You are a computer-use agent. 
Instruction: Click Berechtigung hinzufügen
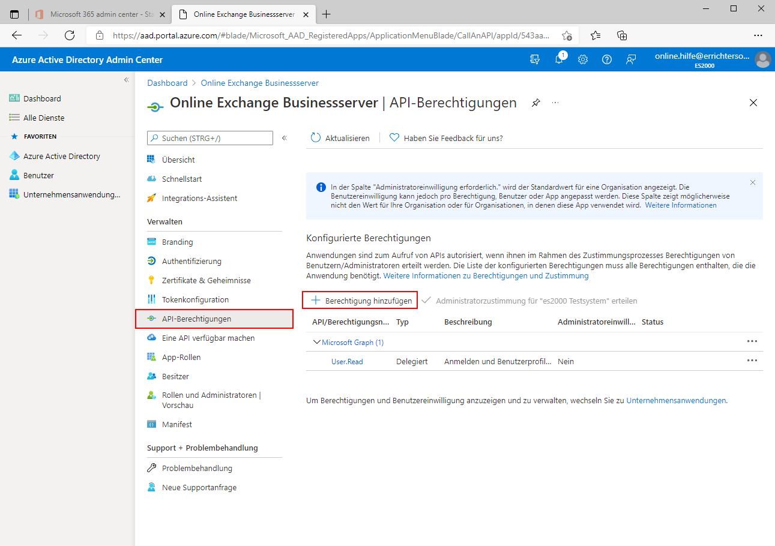[360, 301]
